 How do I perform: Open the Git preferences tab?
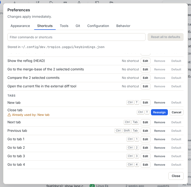point(78,26)
